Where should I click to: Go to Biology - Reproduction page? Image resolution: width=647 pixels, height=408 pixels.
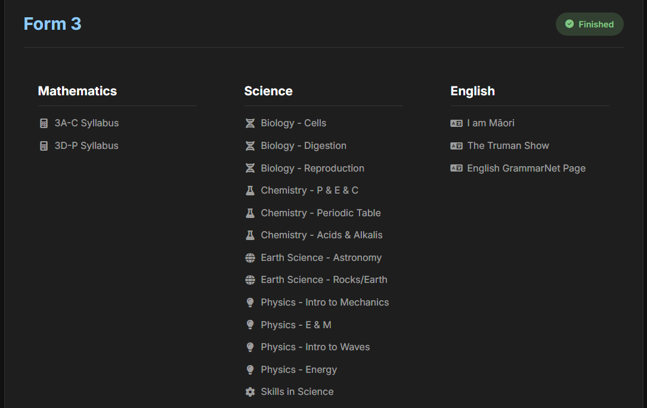pos(312,169)
